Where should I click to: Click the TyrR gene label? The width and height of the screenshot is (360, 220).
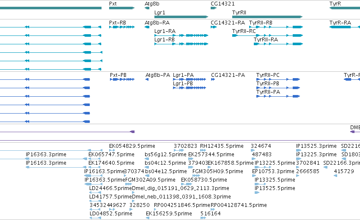pos(335,4)
